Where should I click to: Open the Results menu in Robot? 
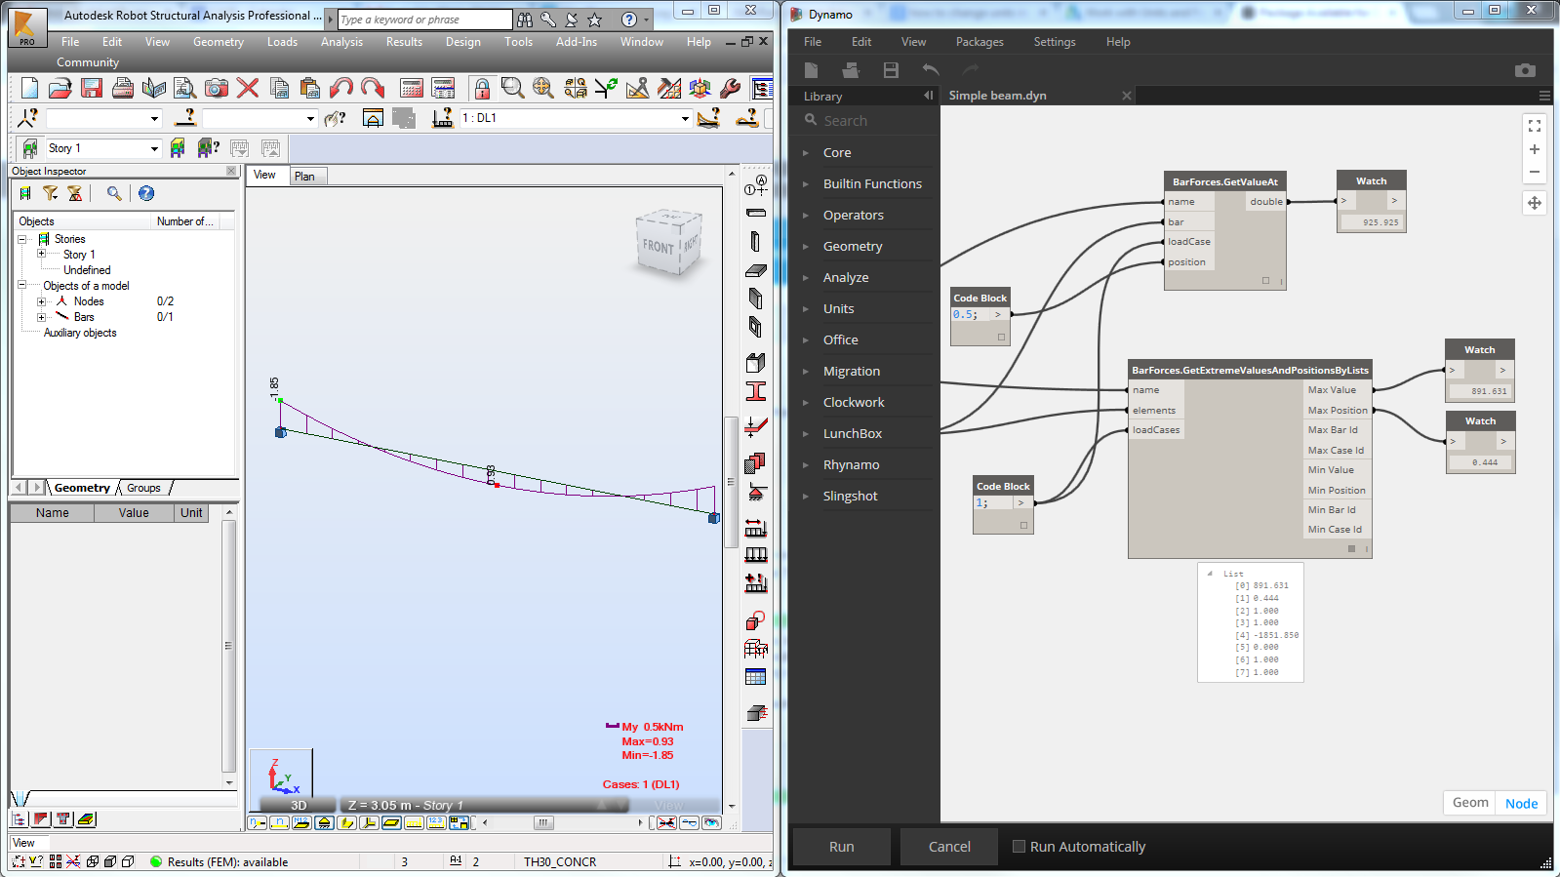[404, 42]
